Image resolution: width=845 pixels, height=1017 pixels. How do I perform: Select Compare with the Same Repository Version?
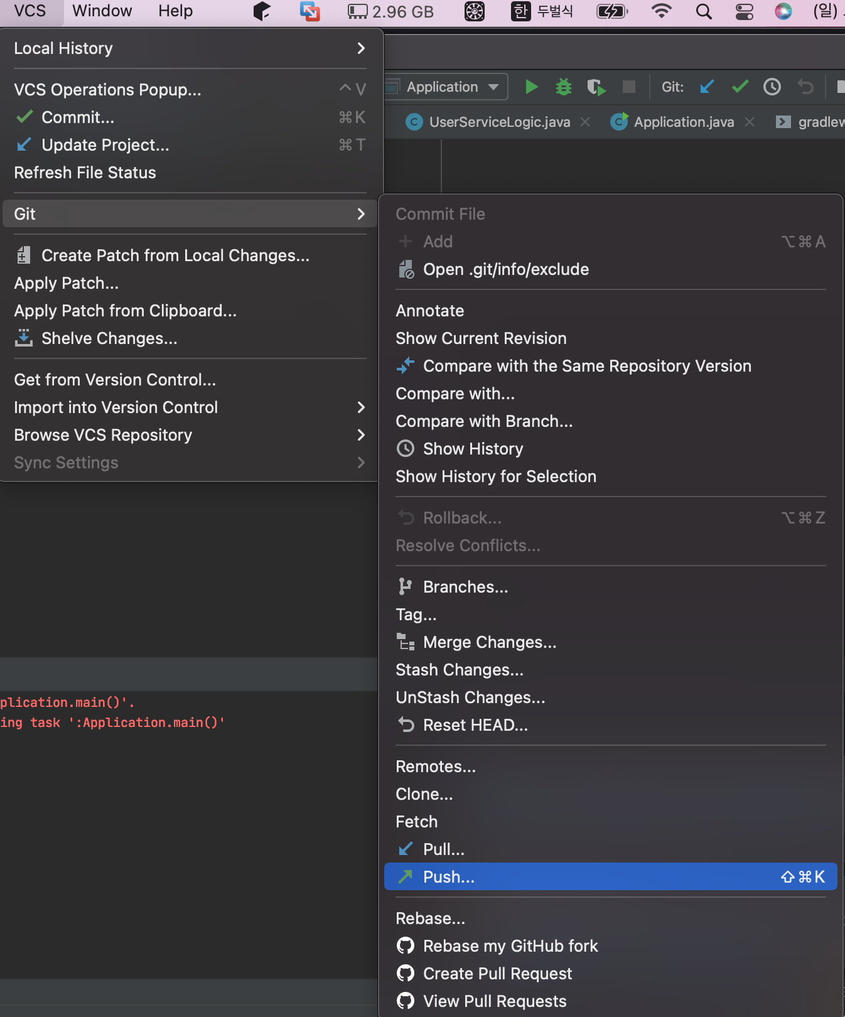pyautogui.click(x=610, y=366)
